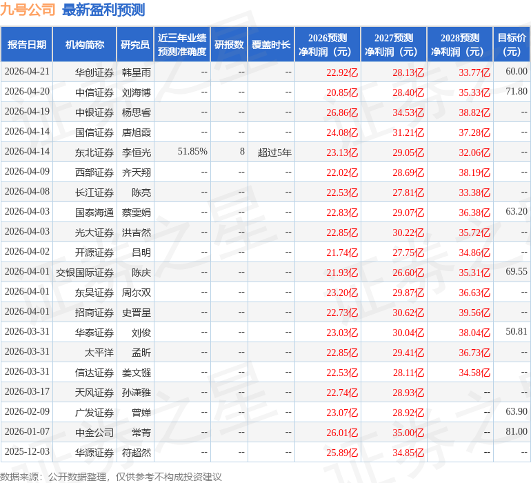
Task: Click the 2027预测净利润 column header
Action: click(394, 45)
